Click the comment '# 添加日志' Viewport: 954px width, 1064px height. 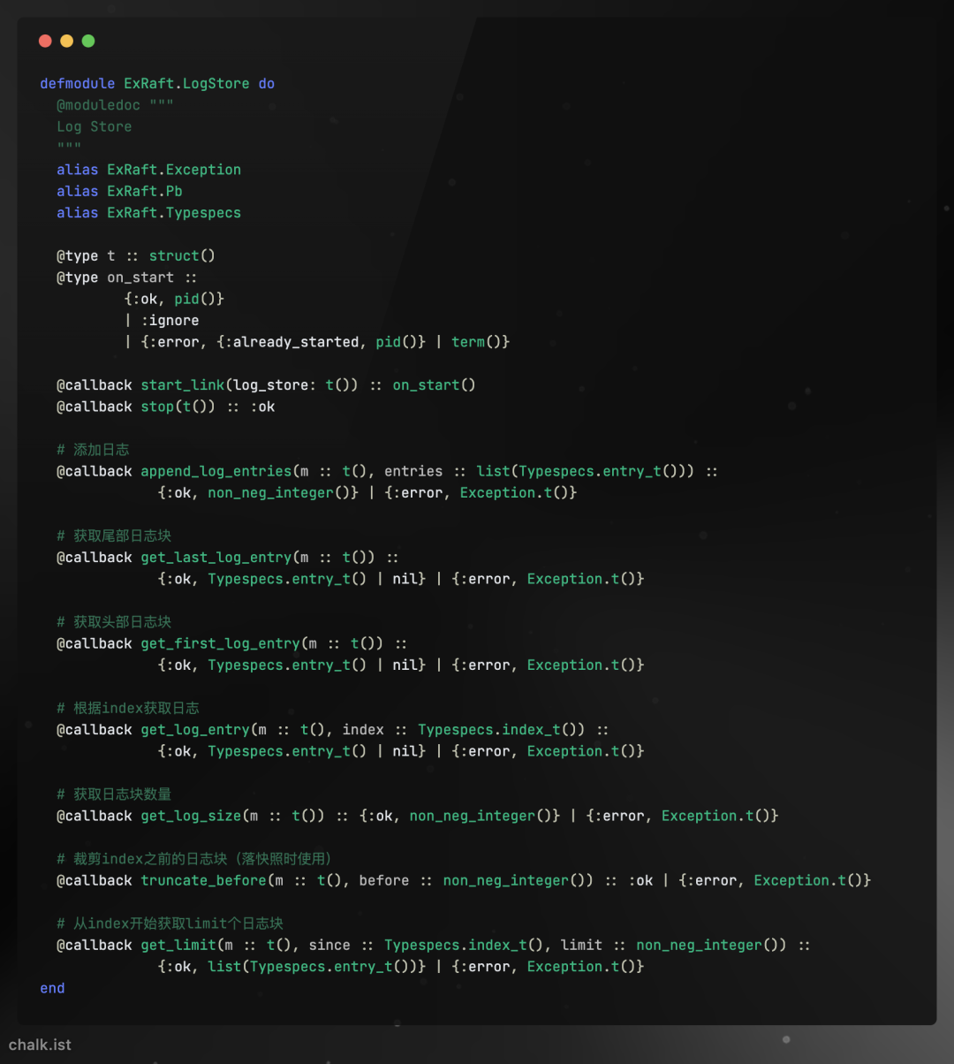(x=93, y=450)
